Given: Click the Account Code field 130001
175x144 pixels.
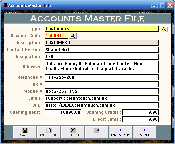Looking at the screenshot, I should 56,36.
